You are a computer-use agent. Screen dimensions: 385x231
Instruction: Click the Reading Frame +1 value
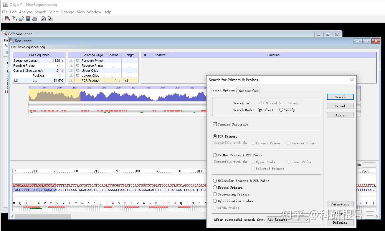[58, 66]
